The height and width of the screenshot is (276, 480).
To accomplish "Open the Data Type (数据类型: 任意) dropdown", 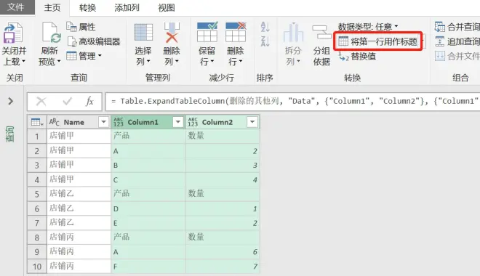I will (x=368, y=27).
